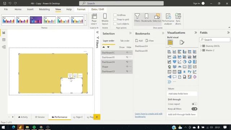Open bookmarks help link
The width and height of the screenshot is (231, 130).
149,115
